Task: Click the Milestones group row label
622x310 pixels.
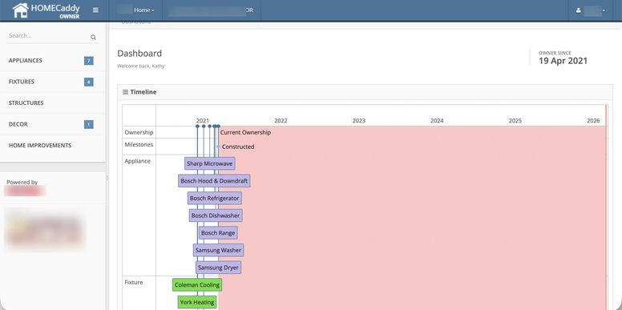Action: (x=139, y=145)
